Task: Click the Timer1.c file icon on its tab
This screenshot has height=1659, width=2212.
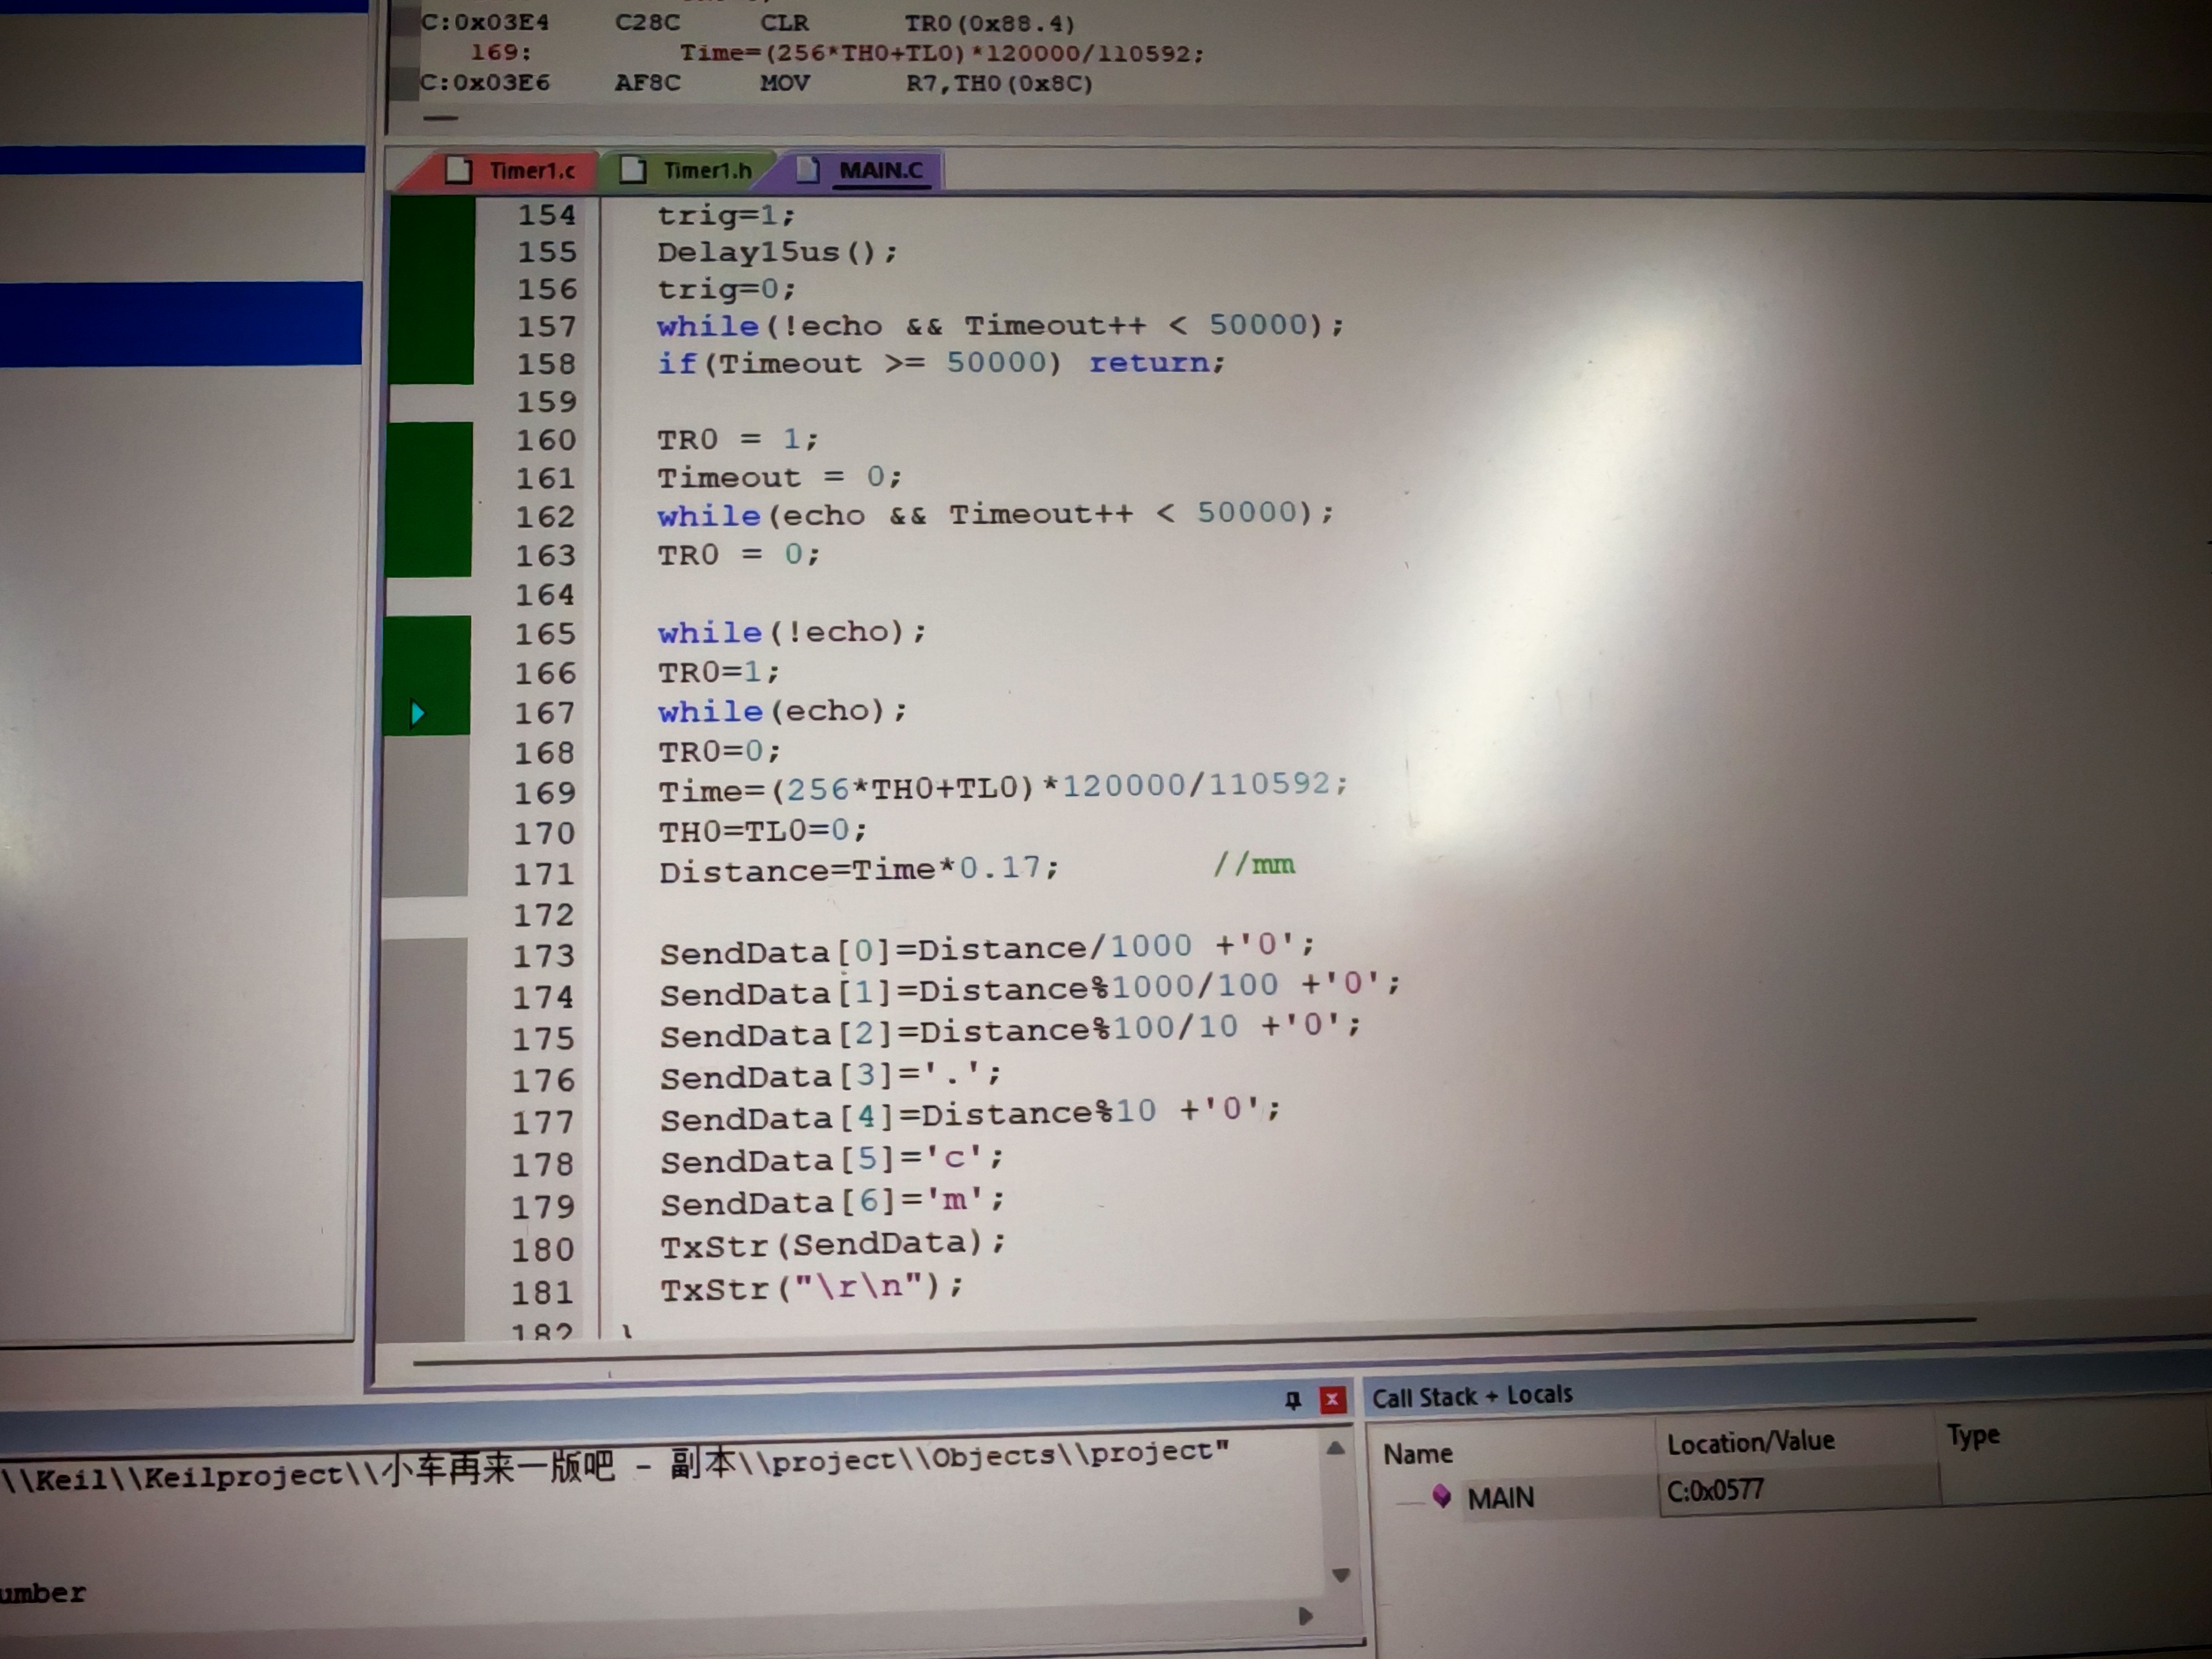Action: click(458, 170)
